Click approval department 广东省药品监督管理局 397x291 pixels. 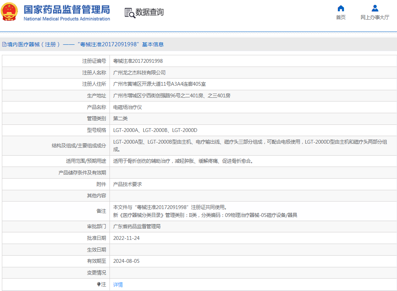click(x=137, y=226)
